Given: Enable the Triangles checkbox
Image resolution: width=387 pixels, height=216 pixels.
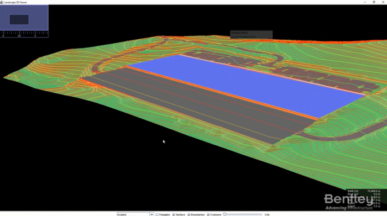Looking at the screenshot, I should point(157,214).
